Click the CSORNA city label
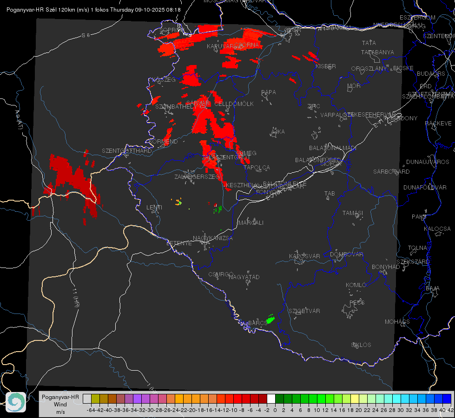 (x=247, y=45)
